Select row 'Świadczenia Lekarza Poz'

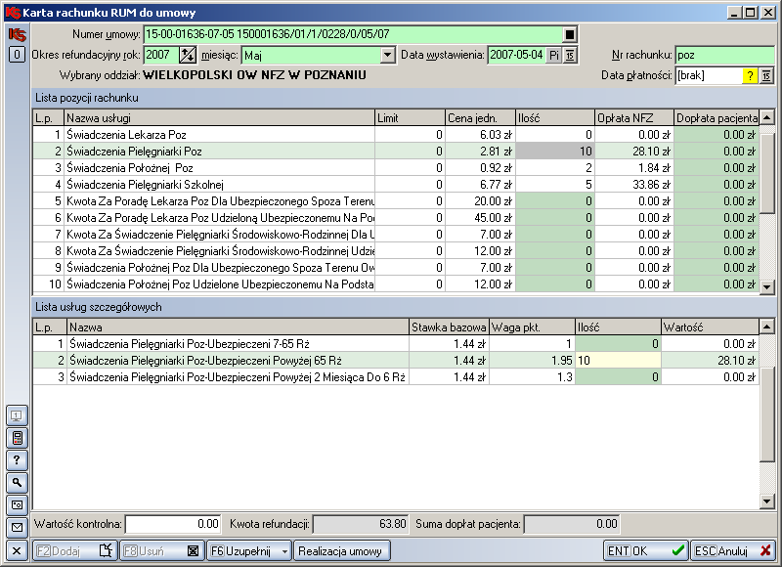tap(396, 135)
